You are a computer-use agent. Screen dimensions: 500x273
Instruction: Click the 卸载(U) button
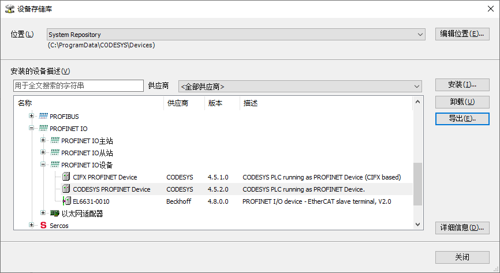click(x=462, y=102)
